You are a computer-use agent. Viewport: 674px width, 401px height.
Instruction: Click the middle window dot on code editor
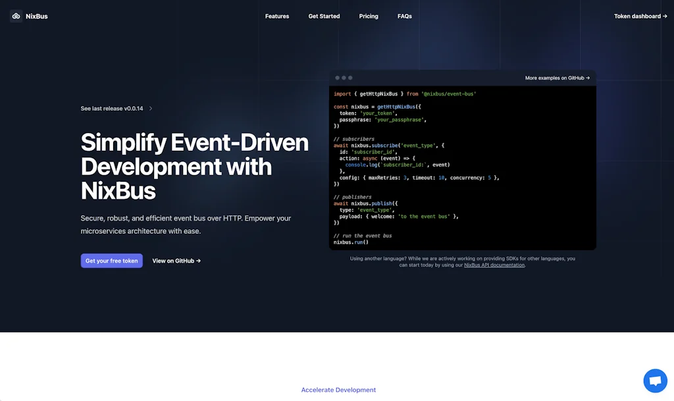tap(344, 77)
